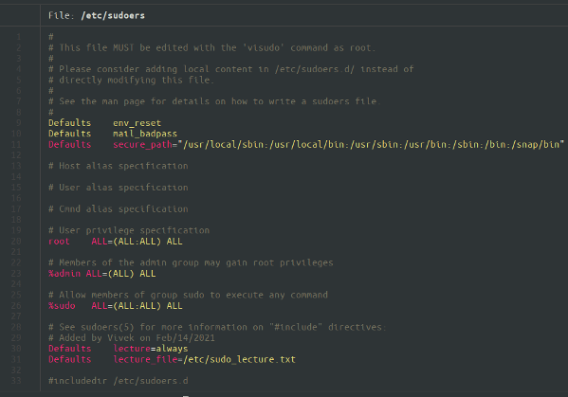The width and height of the screenshot is (568, 397).
Task: Click the #includedir /etc/sudoers.d line
Action: click(119, 381)
